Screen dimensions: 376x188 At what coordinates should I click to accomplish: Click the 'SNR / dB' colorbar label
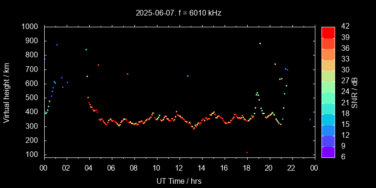[x=355, y=92]
